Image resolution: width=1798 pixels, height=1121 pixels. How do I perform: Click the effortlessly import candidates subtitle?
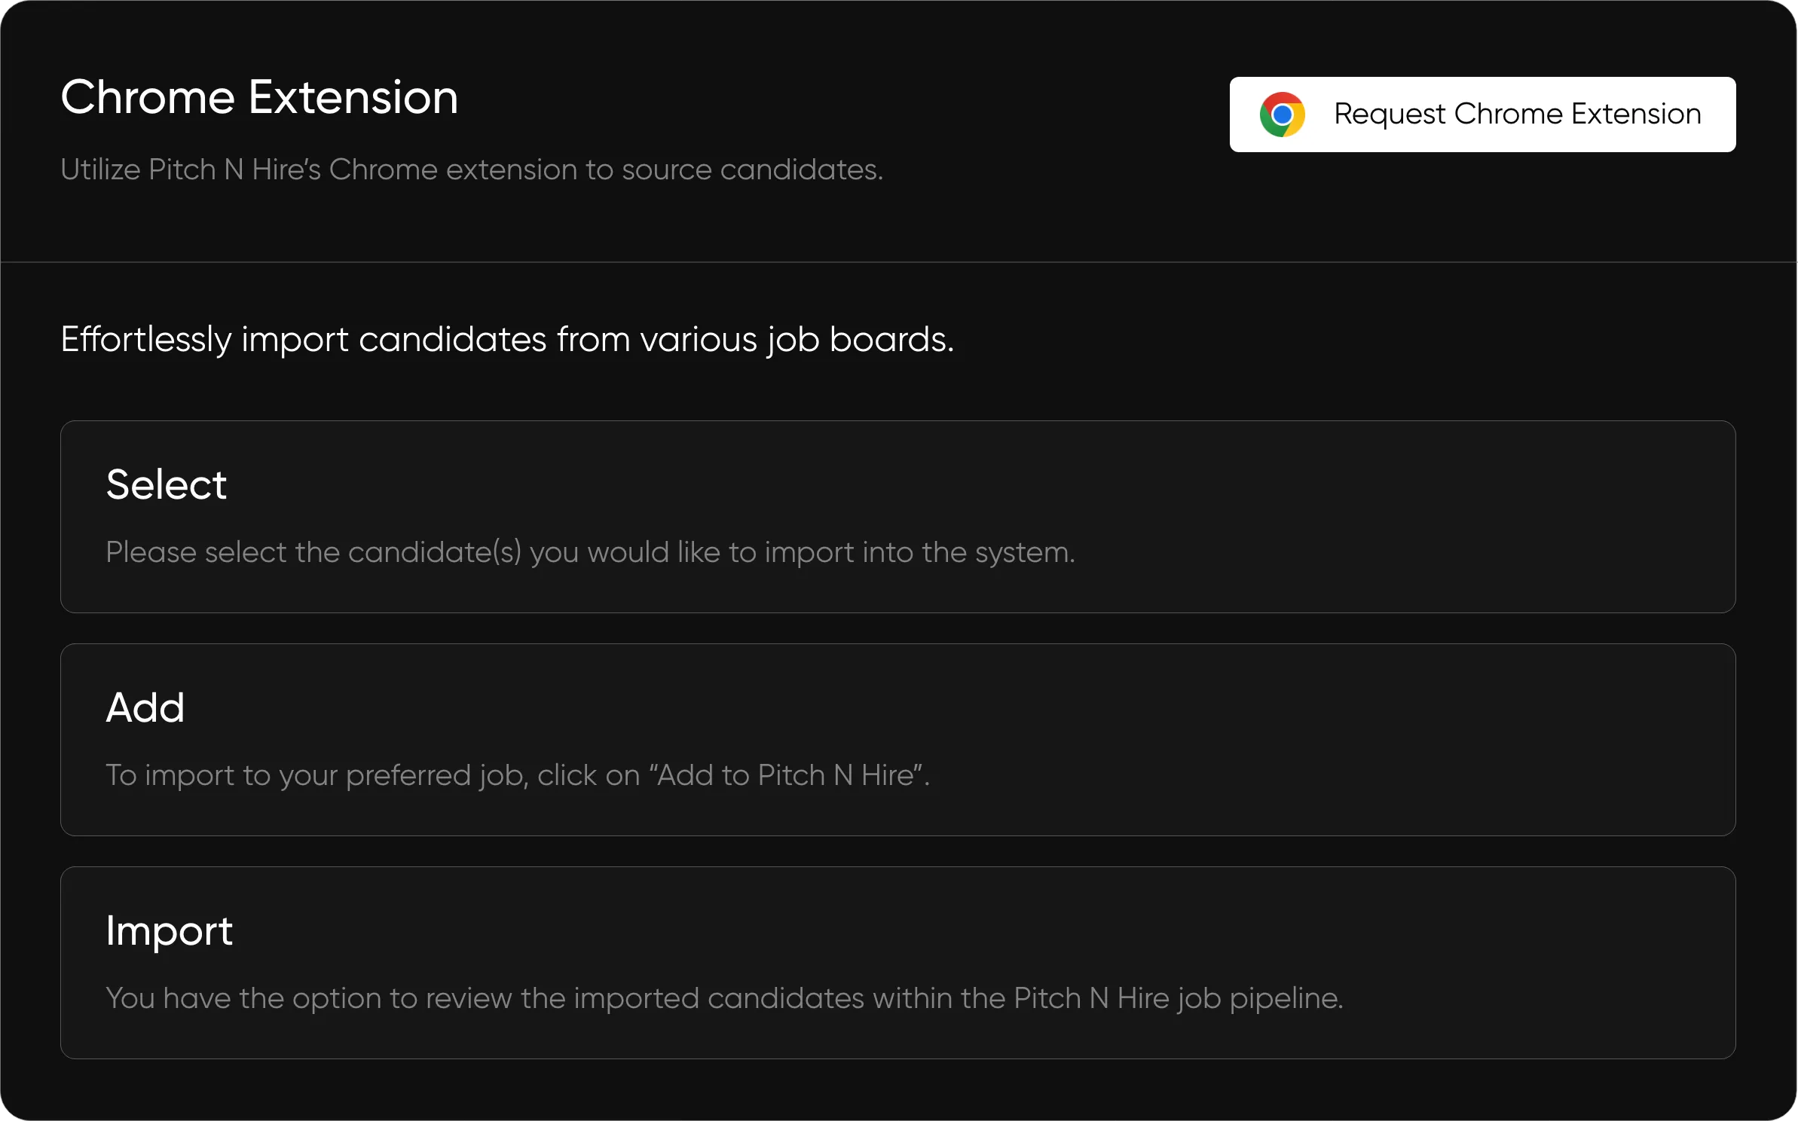(507, 339)
